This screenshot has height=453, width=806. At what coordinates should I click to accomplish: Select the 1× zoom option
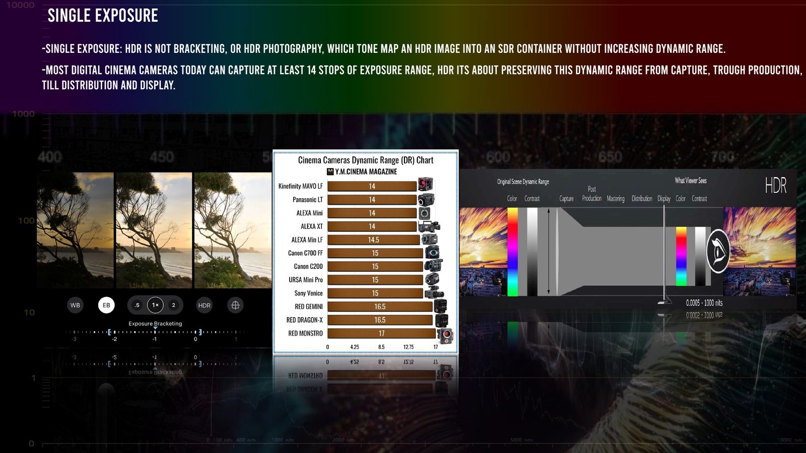pyautogui.click(x=155, y=305)
